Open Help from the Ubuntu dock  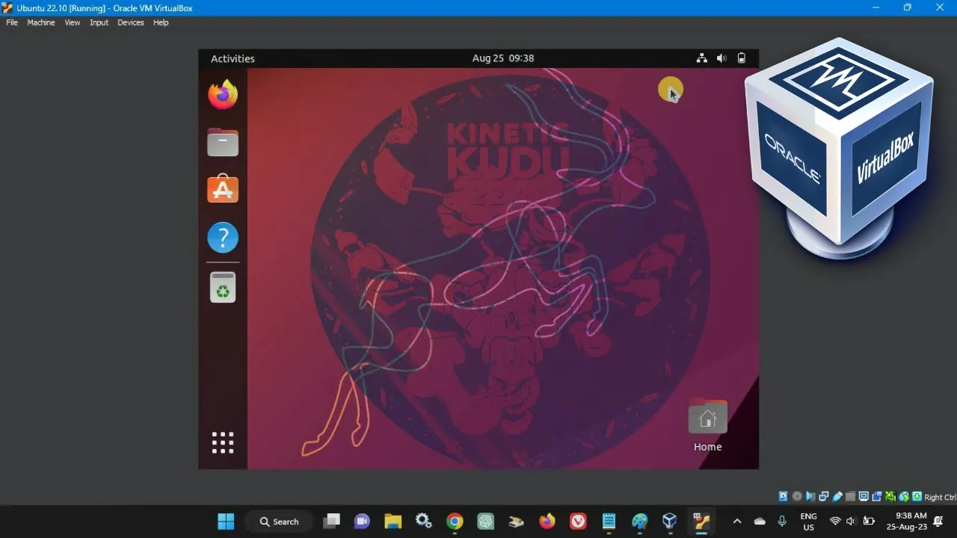(x=223, y=238)
